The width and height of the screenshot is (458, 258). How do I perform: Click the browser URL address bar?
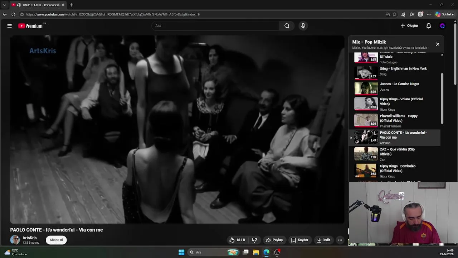[200, 14]
